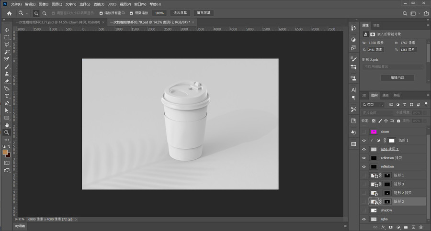Open the layer style fx menu
This screenshot has width=431, height=231.
click(383, 227)
